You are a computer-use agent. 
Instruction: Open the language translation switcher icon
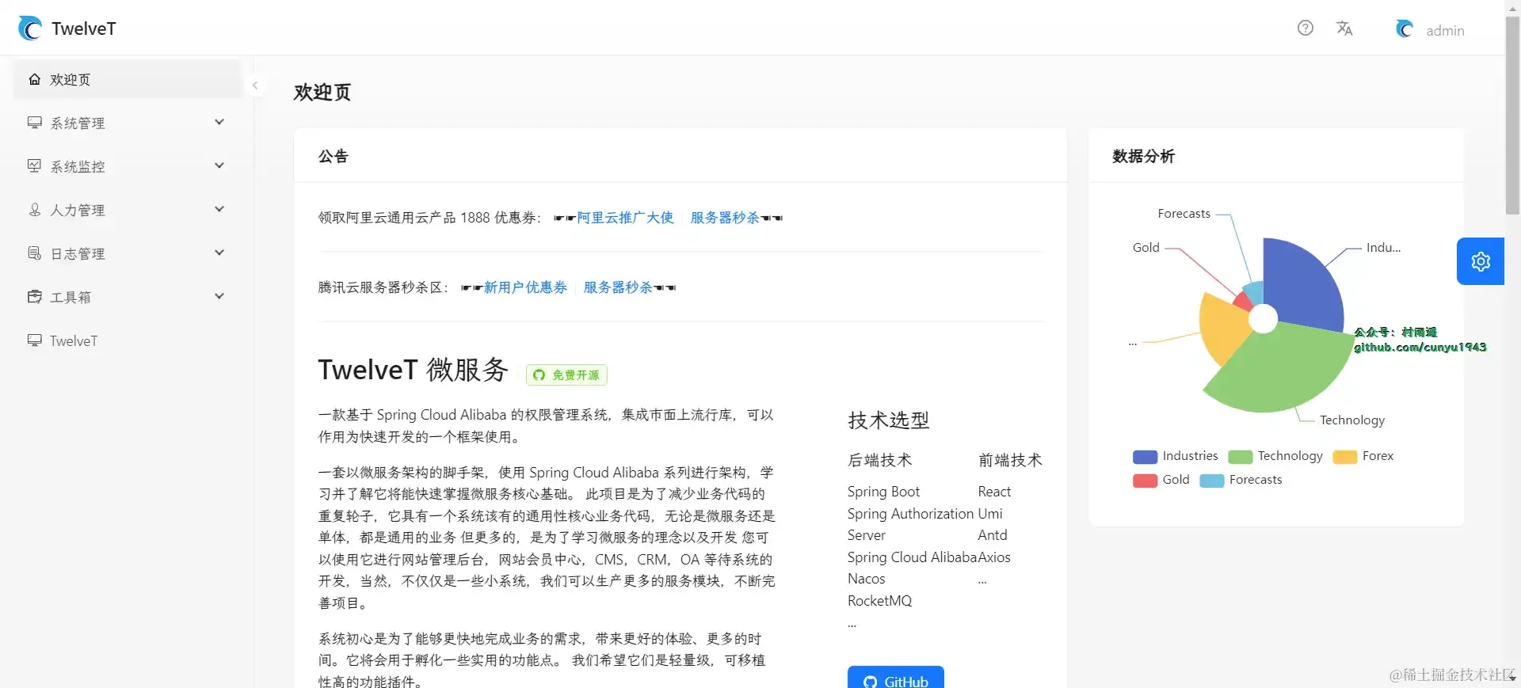coord(1344,29)
